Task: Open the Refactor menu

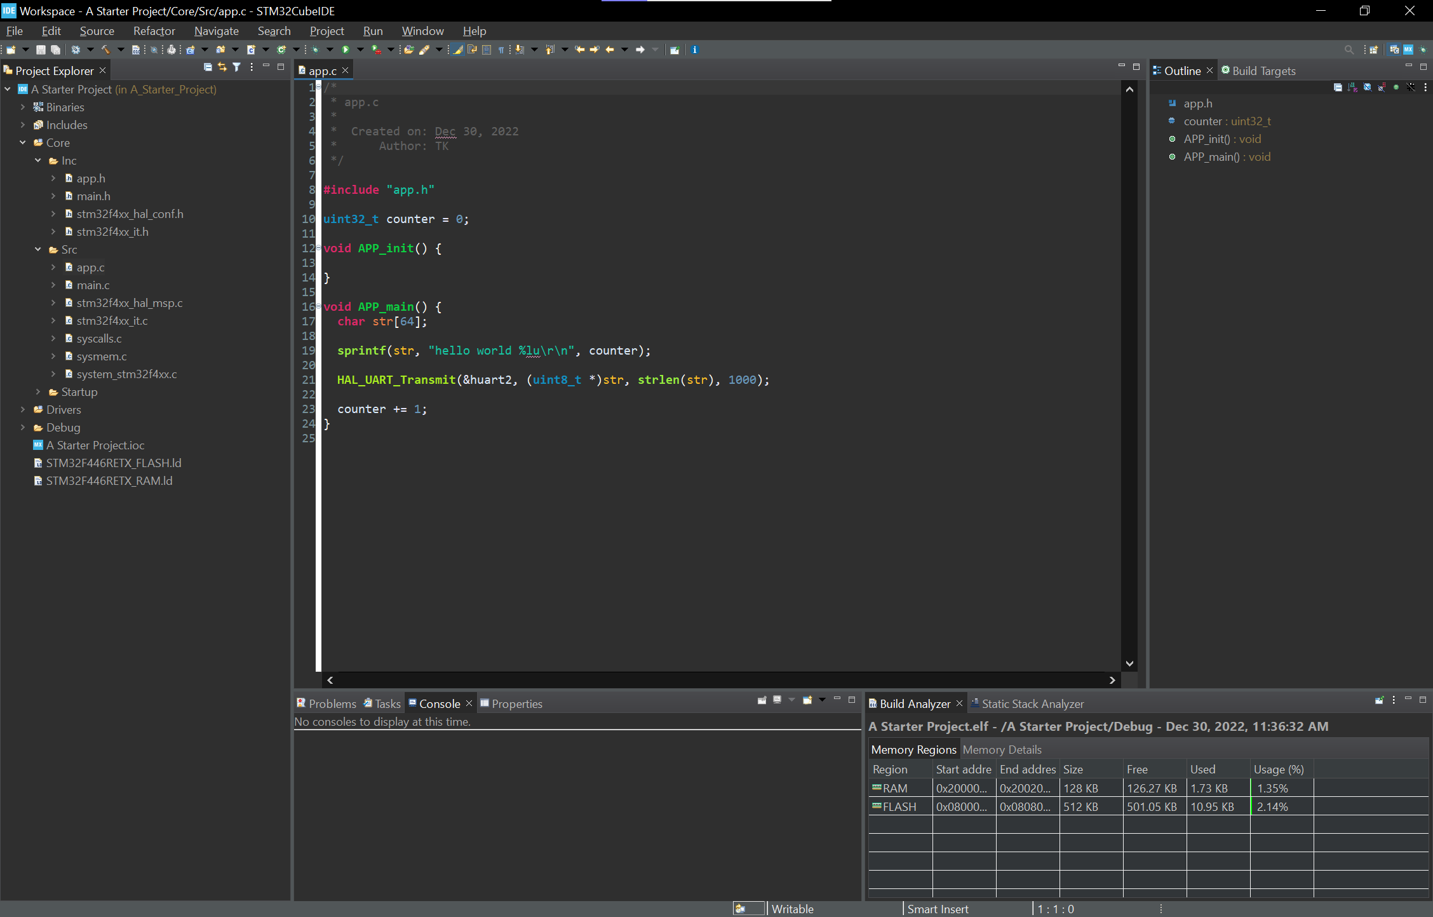Action: (x=154, y=31)
